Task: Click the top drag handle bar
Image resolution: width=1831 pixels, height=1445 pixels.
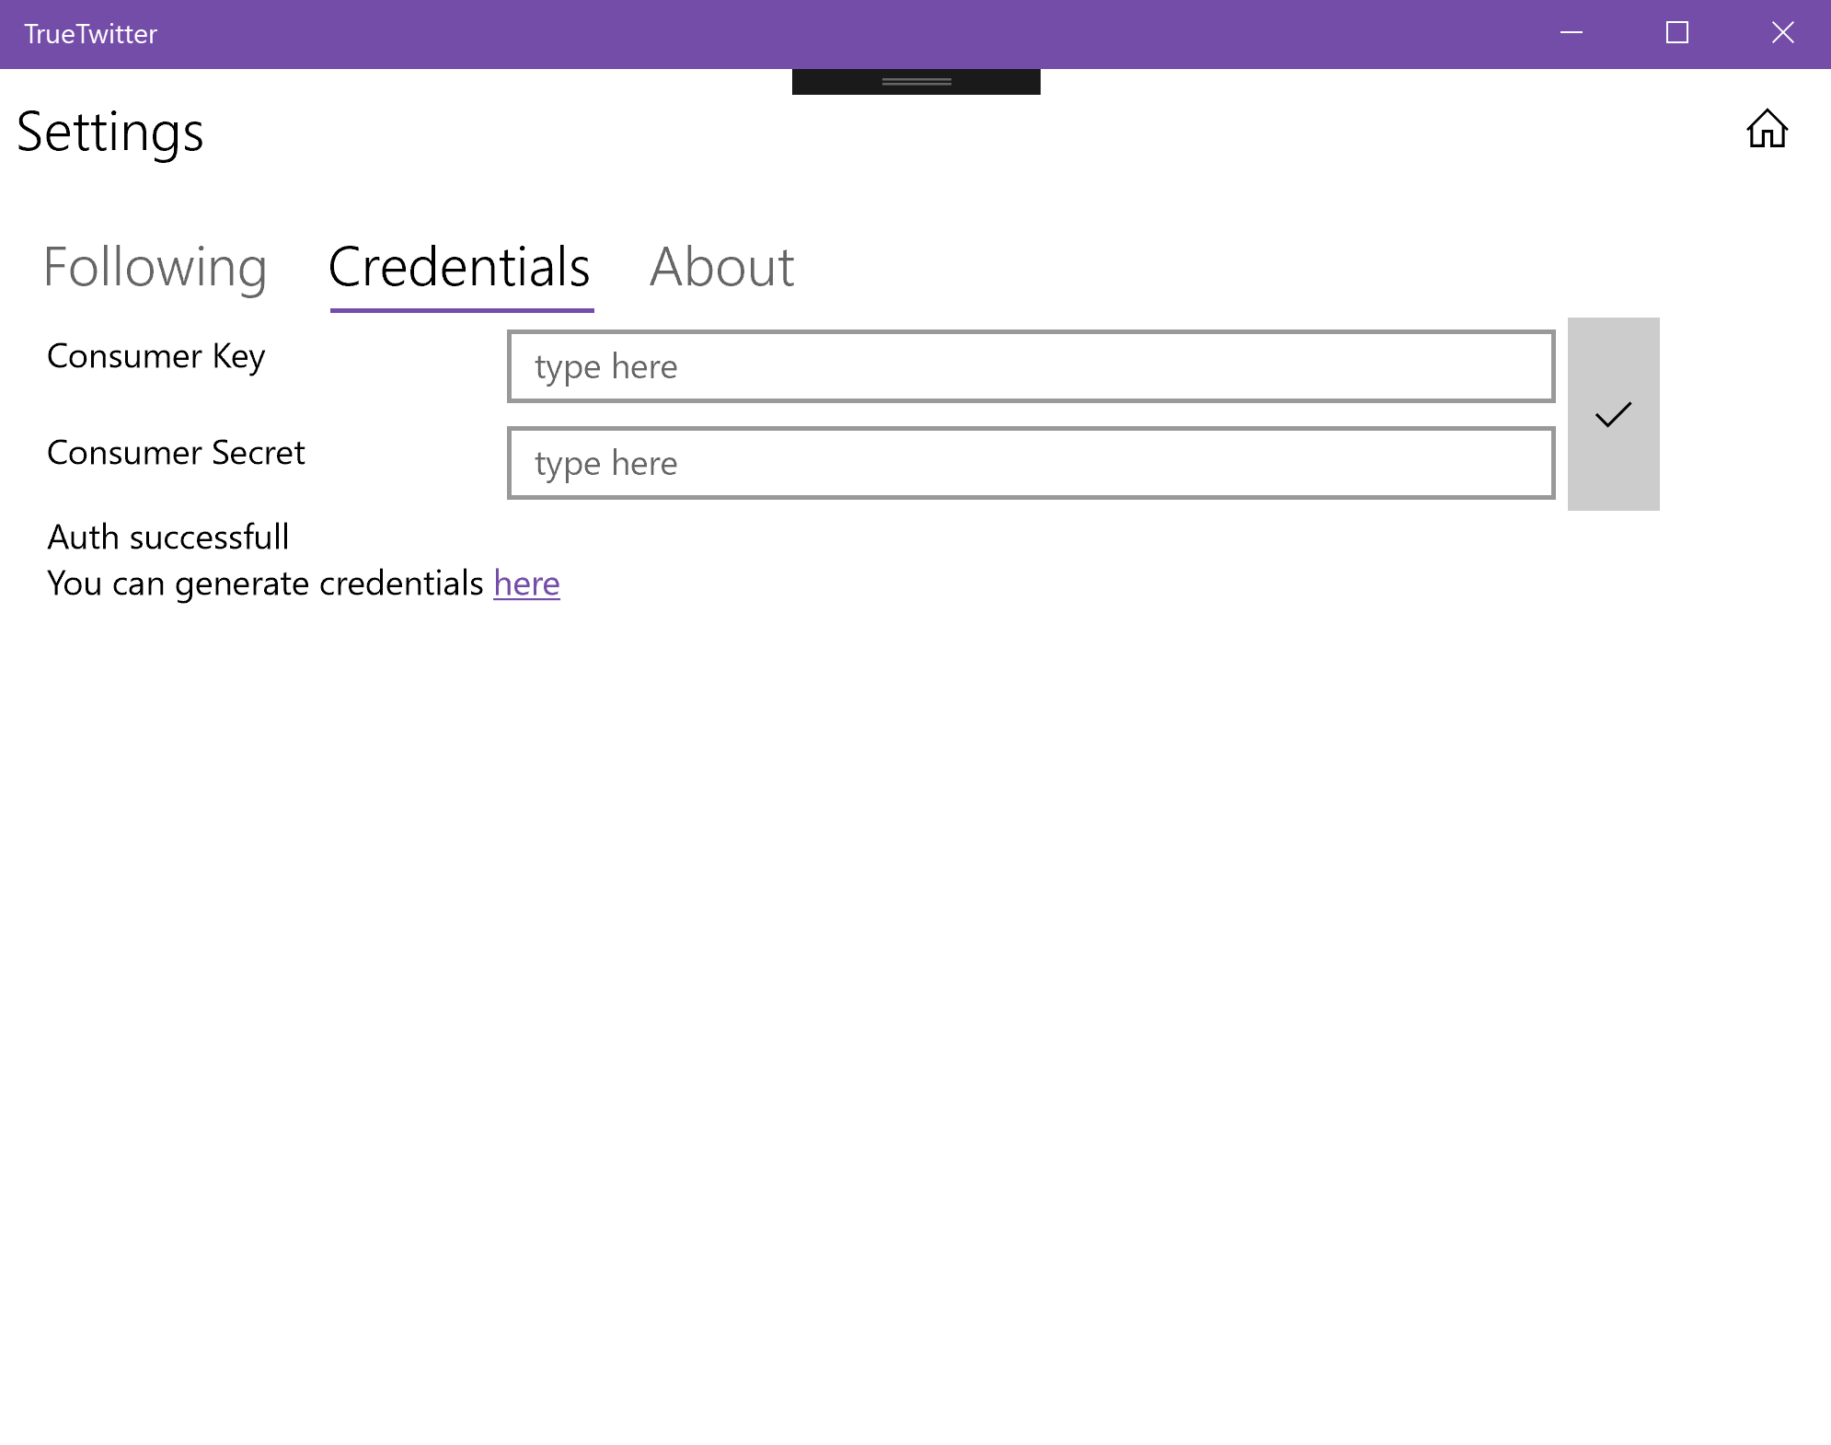Action: point(915,82)
